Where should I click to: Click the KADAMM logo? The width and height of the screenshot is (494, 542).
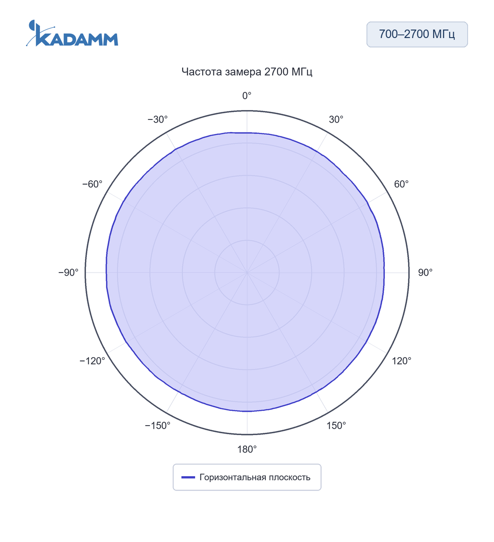click(72, 33)
